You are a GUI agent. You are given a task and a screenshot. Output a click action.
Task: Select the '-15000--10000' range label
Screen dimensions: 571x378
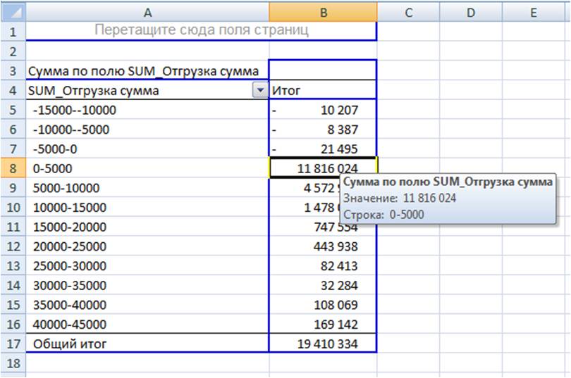click(x=147, y=110)
